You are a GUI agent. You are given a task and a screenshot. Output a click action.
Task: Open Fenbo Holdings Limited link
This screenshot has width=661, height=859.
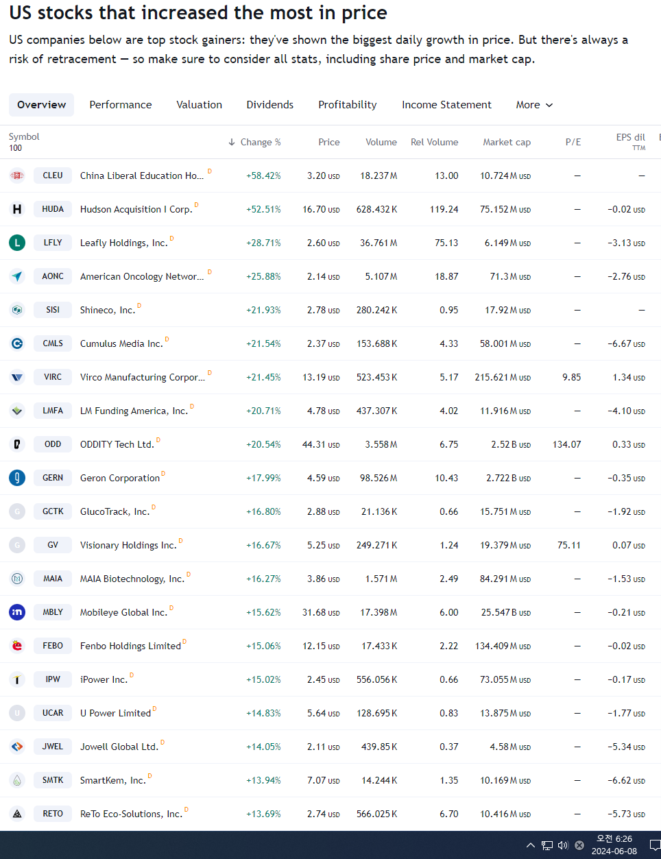[x=130, y=646]
